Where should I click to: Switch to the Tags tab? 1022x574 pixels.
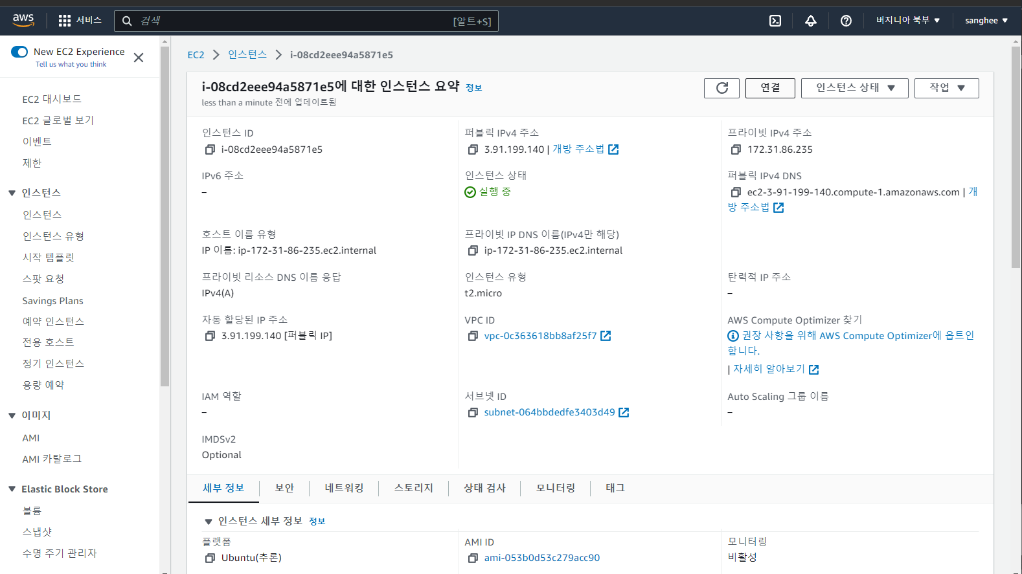tap(615, 488)
